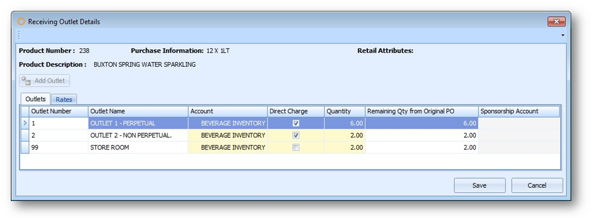The image size is (593, 218).
Task: Uncheck Direct Charge for Outlet 2 - Non Perpetual
Action: click(296, 135)
